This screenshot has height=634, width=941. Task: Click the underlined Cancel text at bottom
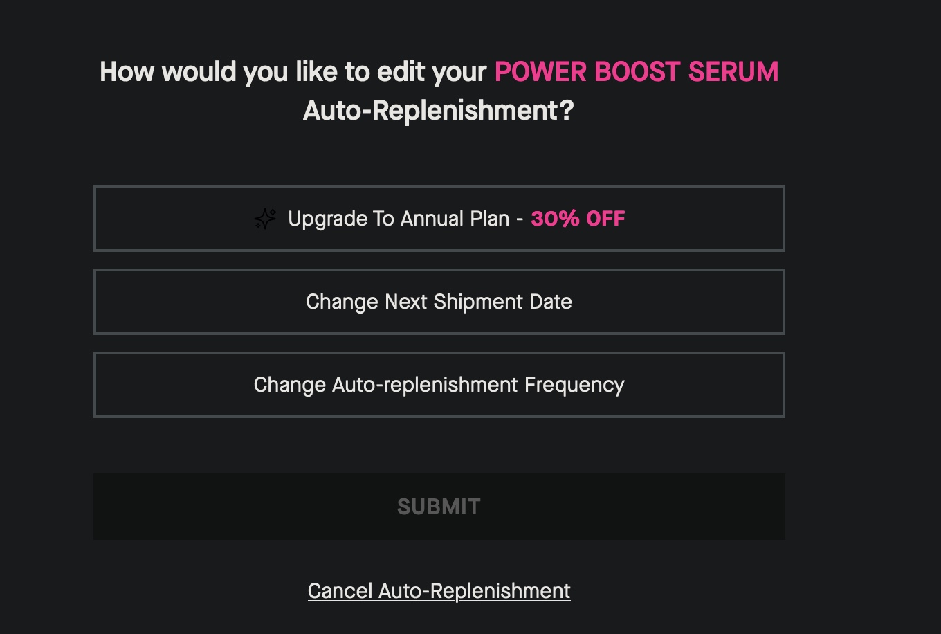(340, 591)
